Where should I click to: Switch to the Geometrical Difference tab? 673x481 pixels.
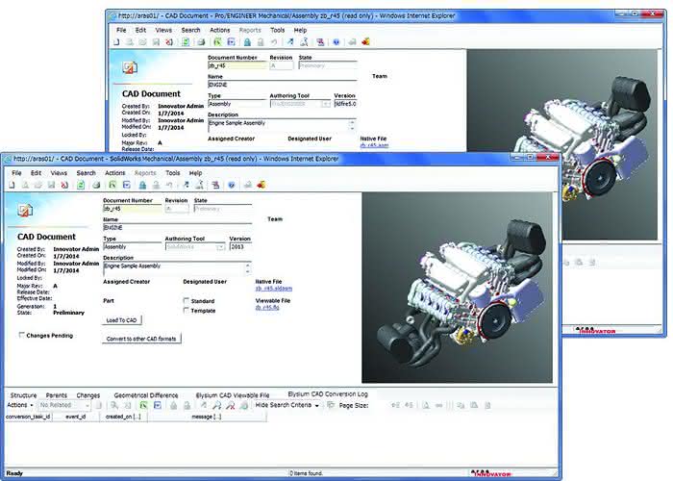tap(146, 395)
